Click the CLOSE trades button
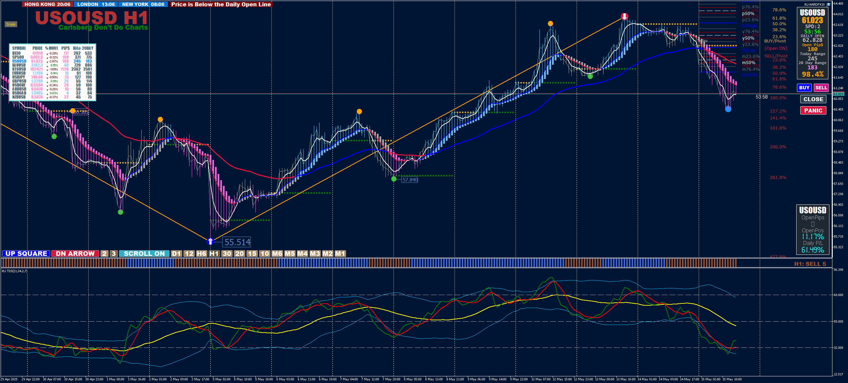848x383 pixels. [x=813, y=99]
